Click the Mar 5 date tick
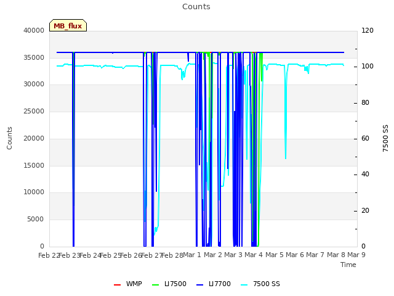Viewport: 394px width, 296px height. [x=275, y=255]
